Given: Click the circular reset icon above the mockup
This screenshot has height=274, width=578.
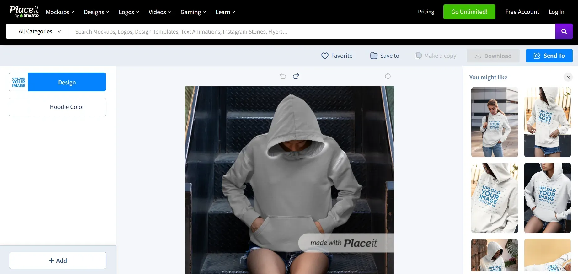Looking at the screenshot, I should click(388, 76).
